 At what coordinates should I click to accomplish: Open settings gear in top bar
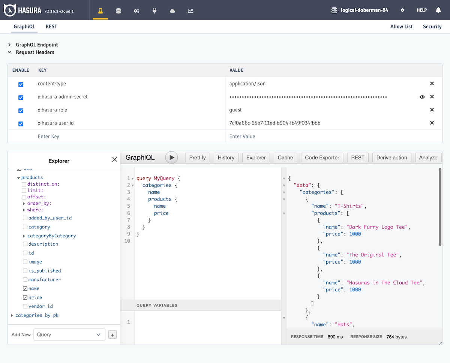402,10
